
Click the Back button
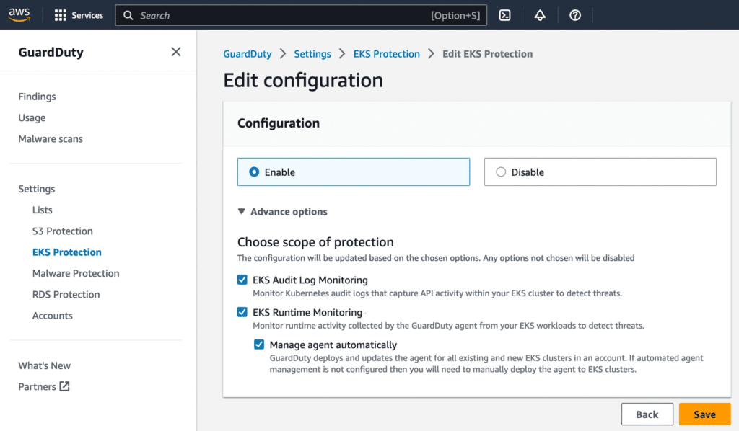coord(647,414)
